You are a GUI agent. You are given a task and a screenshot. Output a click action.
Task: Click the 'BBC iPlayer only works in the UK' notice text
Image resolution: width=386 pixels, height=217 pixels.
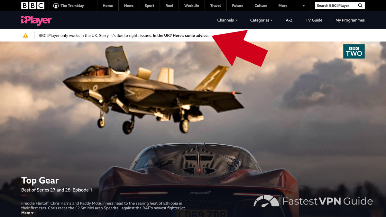pyautogui.click(x=95, y=35)
